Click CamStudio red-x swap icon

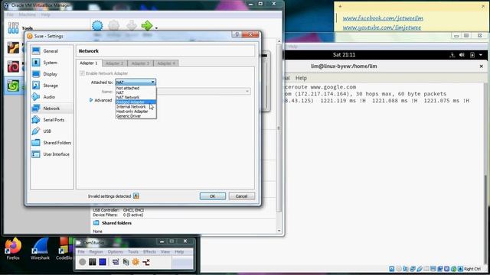pos(146,262)
